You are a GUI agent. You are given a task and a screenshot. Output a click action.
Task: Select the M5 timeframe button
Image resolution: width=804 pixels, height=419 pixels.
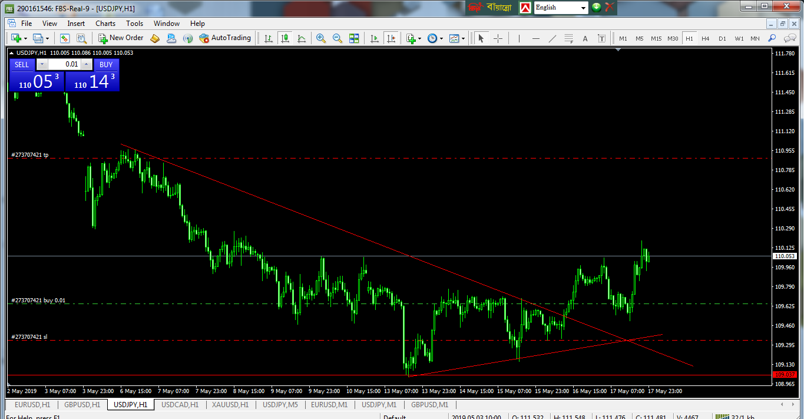coord(640,38)
